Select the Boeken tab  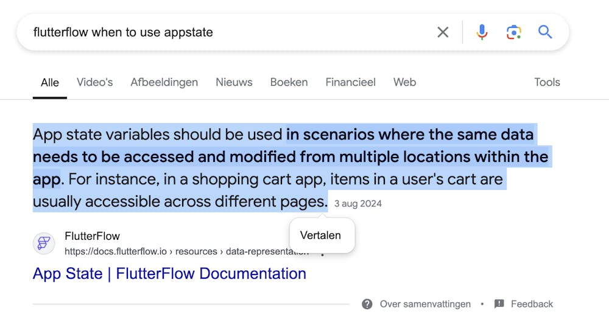pos(289,82)
